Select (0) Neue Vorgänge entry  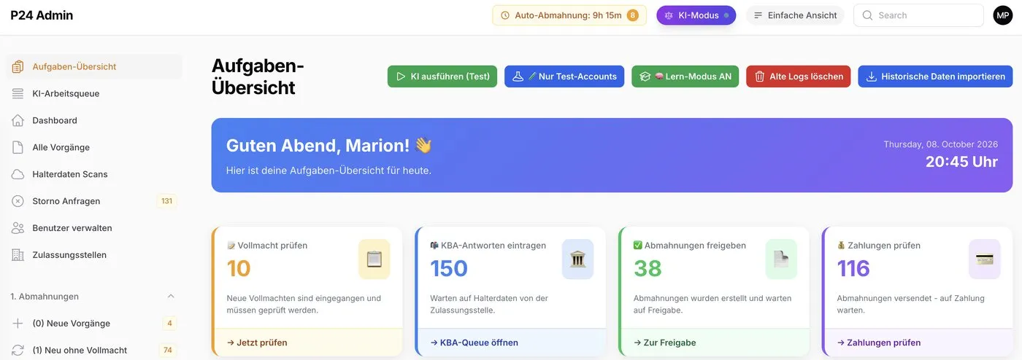pos(93,324)
